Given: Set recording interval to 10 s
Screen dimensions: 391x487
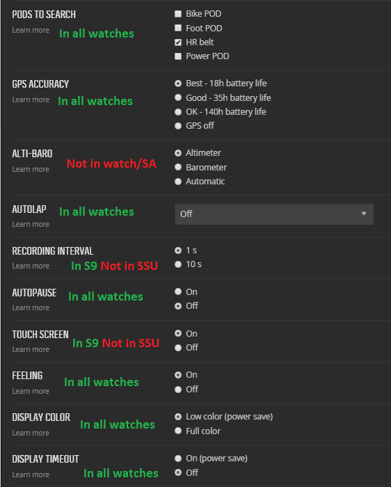Looking at the screenshot, I should point(178,264).
